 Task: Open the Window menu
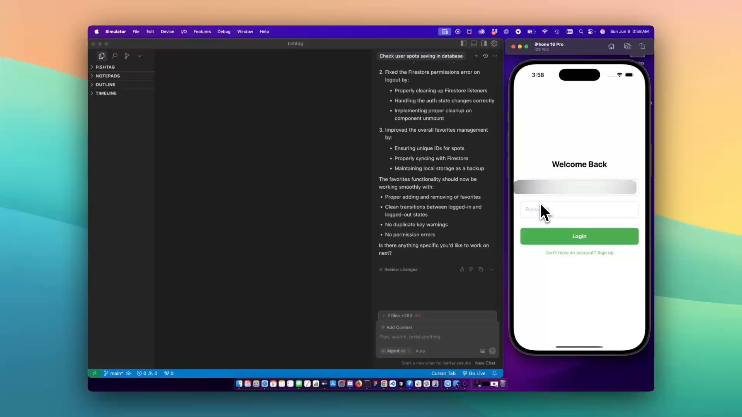pos(245,32)
